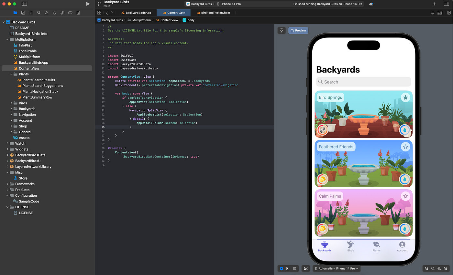Open the Breakpoint navigator icon
Image resolution: width=453 pixels, height=275 pixels.
[70, 13]
